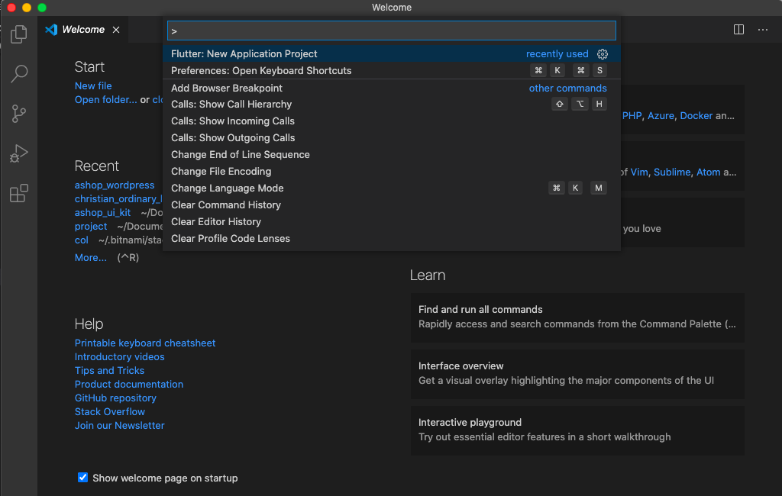Run Clear Command History
The image size is (782, 496).
pyautogui.click(x=392, y=205)
